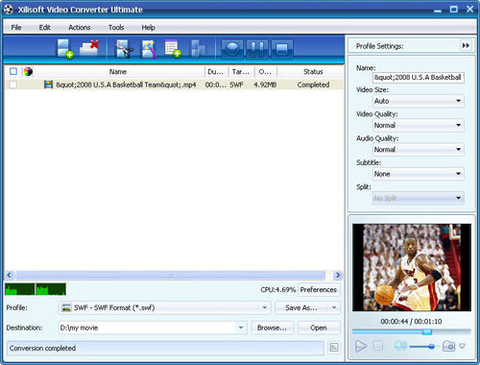The image size is (480, 365).
Task: Select the 2008 U.S.A Basketball Team file name
Action: (x=126, y=85)
